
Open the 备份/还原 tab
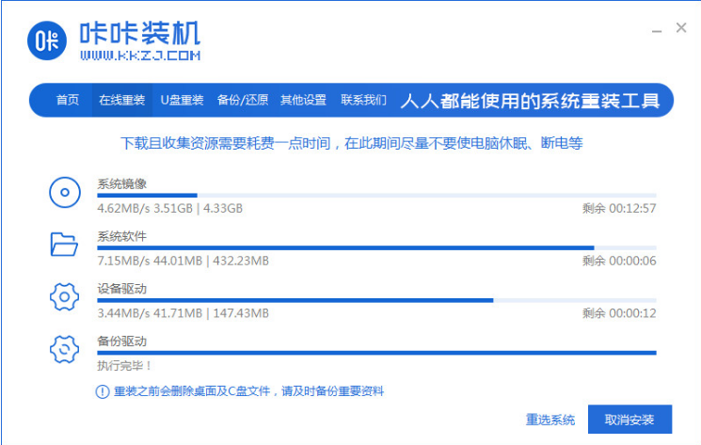pos(243,101)
